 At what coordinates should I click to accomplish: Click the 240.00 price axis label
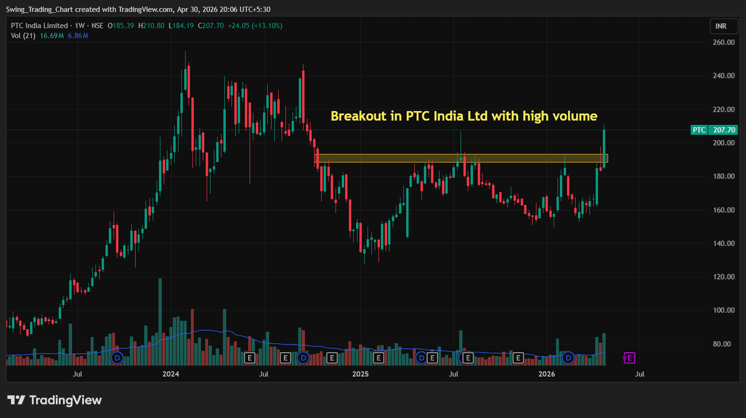coord(724,76)
